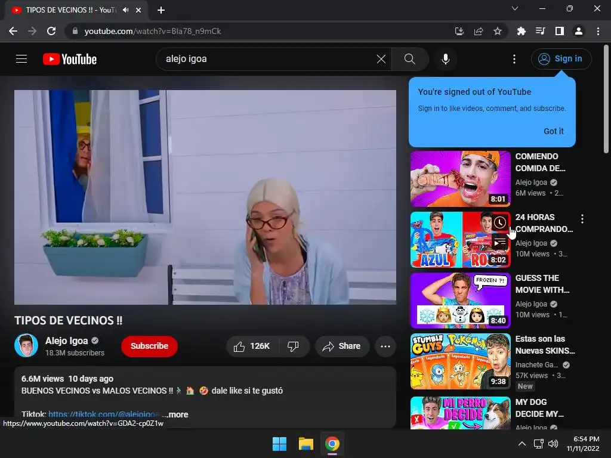Click the search magnifier button
This screenshot has width=611, height=458.
[x=409, y=59]
